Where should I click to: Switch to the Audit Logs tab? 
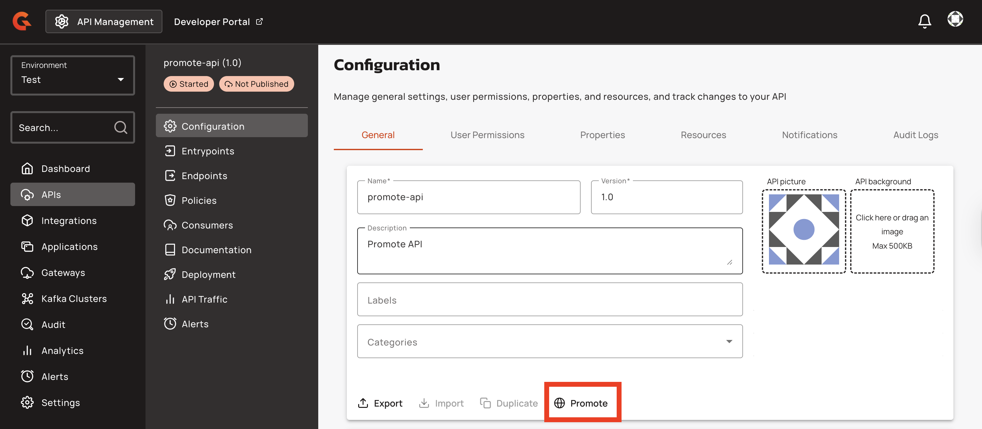(x=915, y=135)
